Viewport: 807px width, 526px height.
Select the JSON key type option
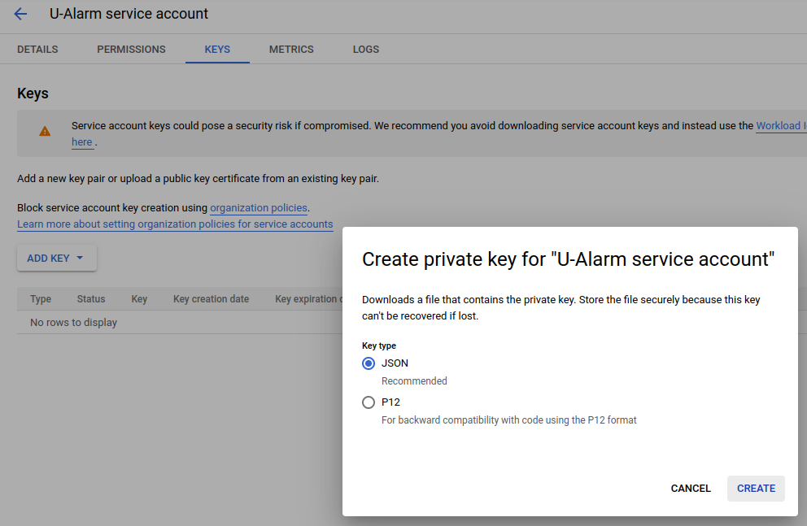coord(369,363)
